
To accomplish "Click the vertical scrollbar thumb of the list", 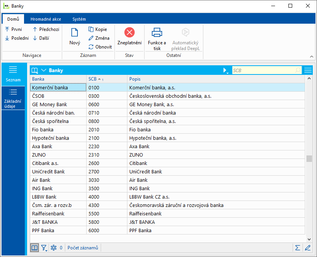I will pos(309,158).
